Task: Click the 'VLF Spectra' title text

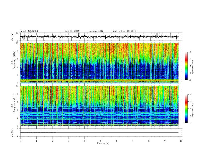Action: coord(29,31)
